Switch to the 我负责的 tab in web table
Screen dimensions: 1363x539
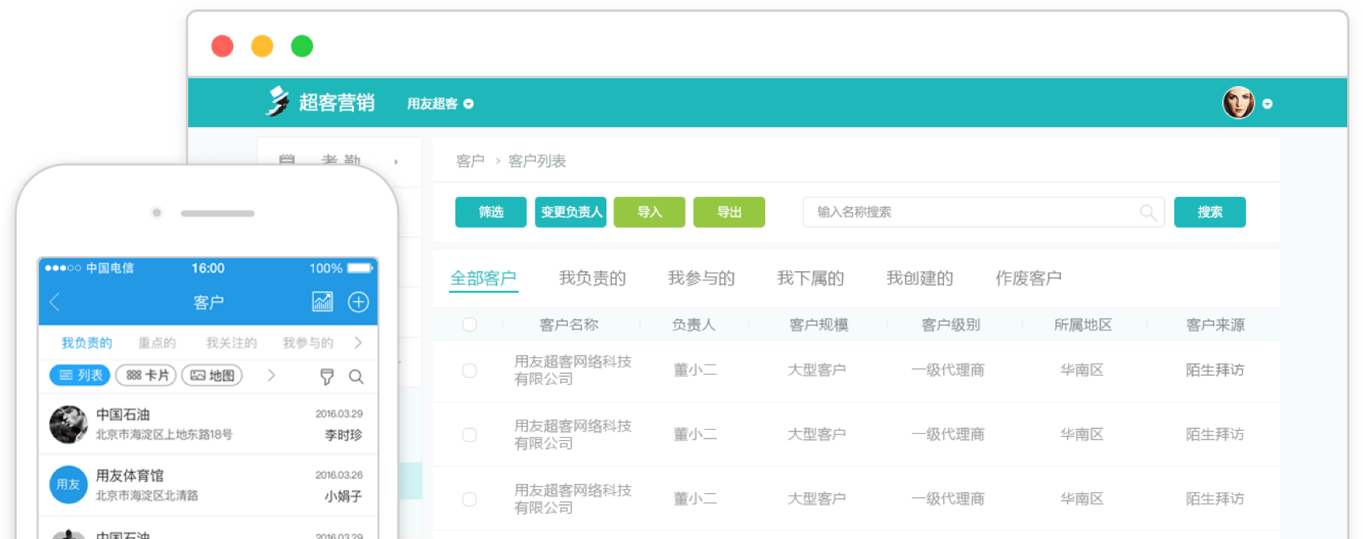coord(592,278)
